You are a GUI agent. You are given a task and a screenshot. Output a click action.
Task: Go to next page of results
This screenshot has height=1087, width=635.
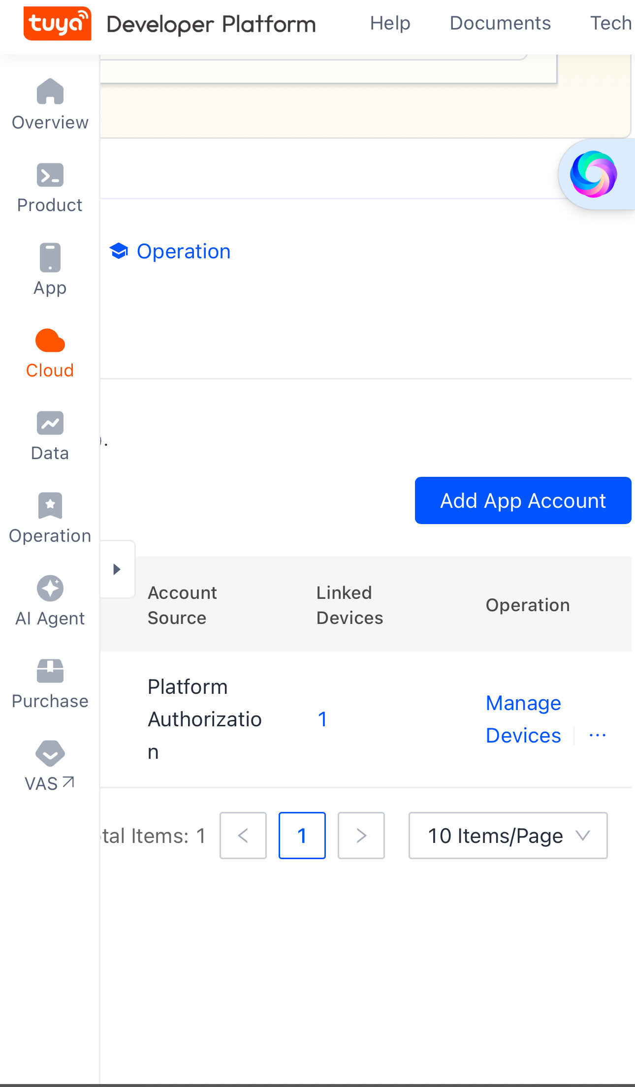coord(361,836)
